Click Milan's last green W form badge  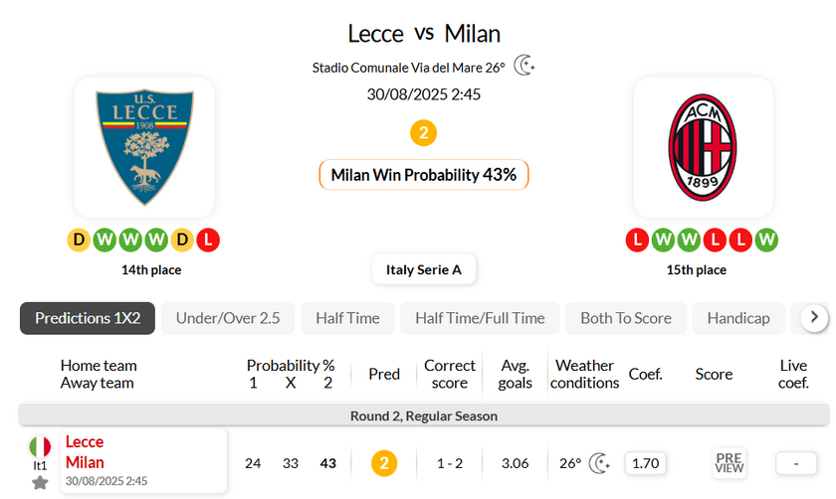(x=766, y=240)
